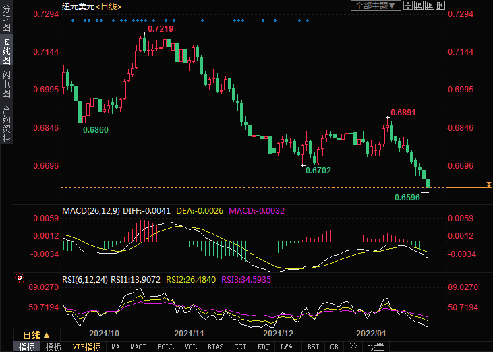Click the yellow arrow marker at right price axis
Screen dimensions: 493x352
point(488,185)
